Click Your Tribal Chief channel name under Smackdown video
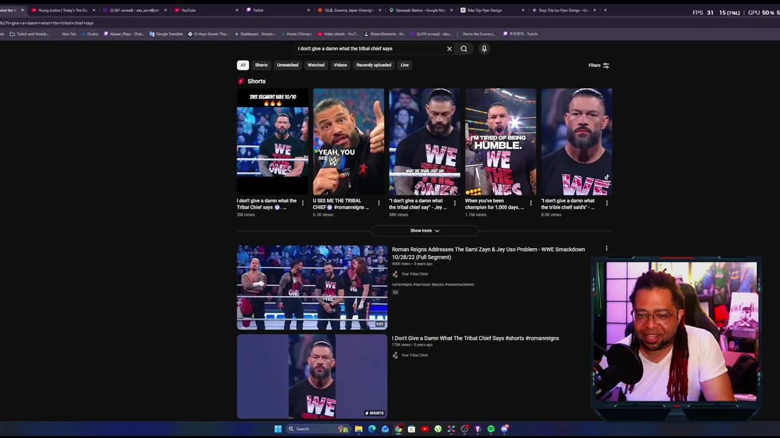Image resolution: width=780 pixels, height=438 pixels. click(x=414, y=274)
